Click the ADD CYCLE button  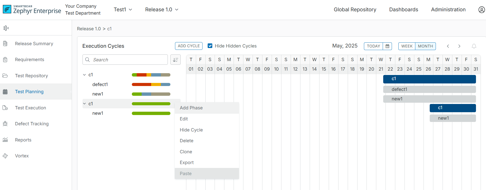tap(189, 46)
